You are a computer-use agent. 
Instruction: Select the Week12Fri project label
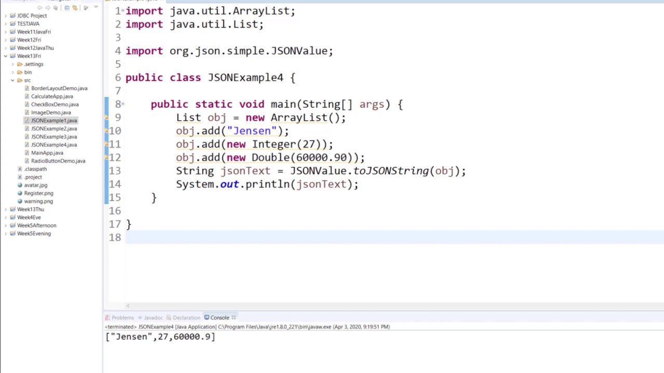[x=29, y=40]
